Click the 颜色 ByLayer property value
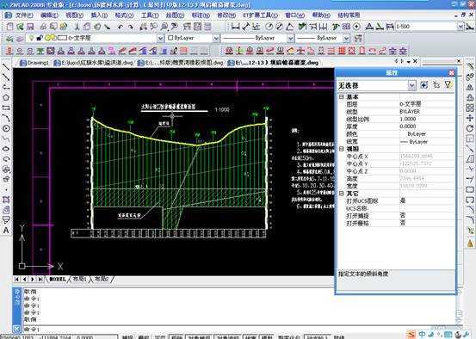 [x=426, y=134]
